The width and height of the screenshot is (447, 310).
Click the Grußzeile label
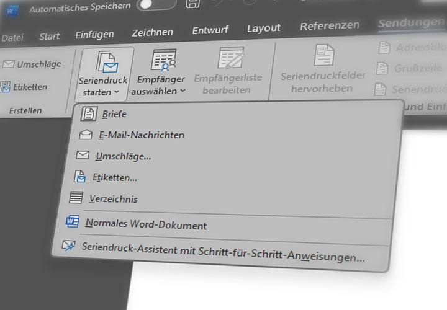418,68
